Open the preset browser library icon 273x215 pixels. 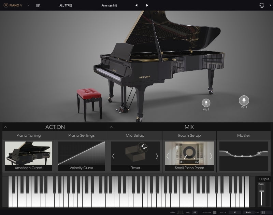[38, 5]
